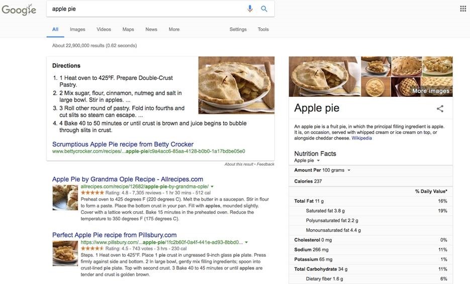
Task: Switch to the Images tab
Action: 77,29
